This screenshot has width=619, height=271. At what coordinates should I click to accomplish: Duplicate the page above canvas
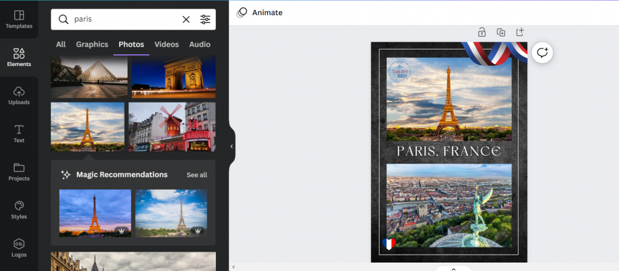coord(501,33)
